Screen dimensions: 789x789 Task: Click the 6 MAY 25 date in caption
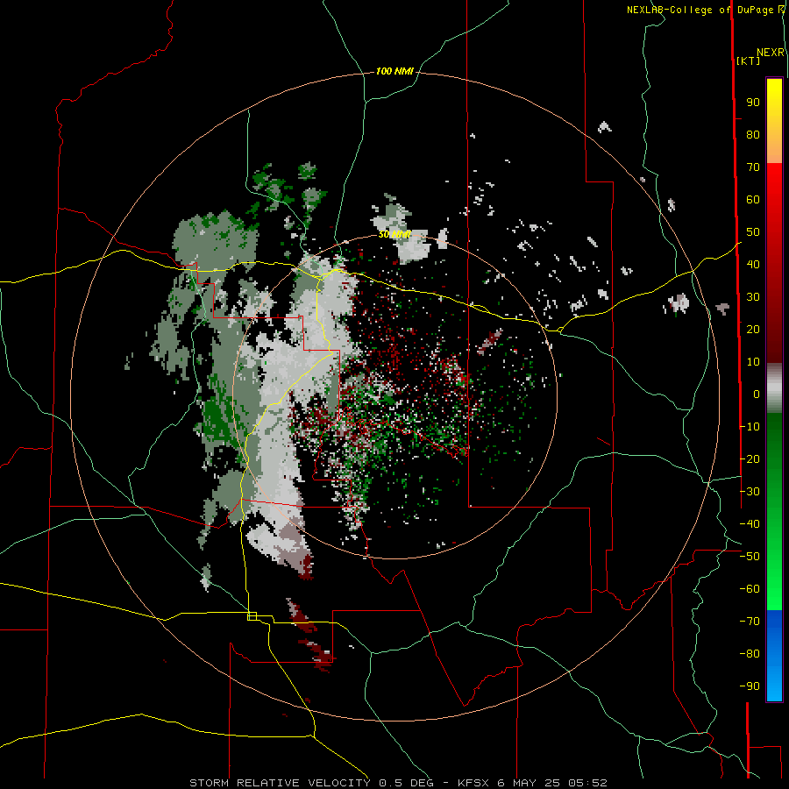tap(529, 783)
